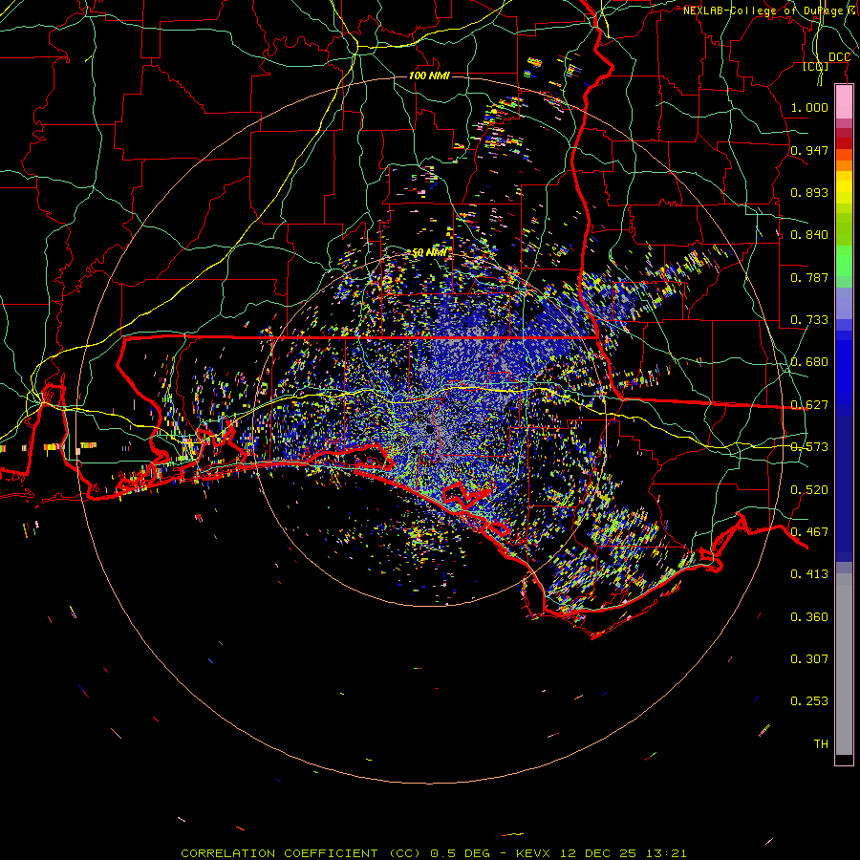Viewport: 860px width, 860px height.
Task: Pick the pink color segment near 1.000
Action: (x=844, y=101)
